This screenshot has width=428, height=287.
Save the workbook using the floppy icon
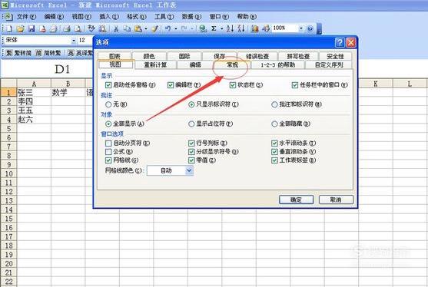coord(32,28)
